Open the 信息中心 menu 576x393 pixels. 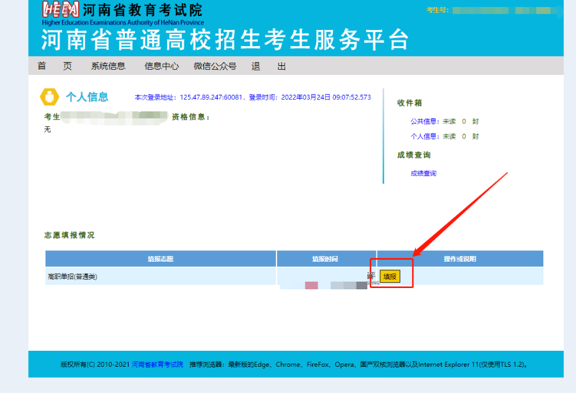pyautogui.click(x=161, y=66)
